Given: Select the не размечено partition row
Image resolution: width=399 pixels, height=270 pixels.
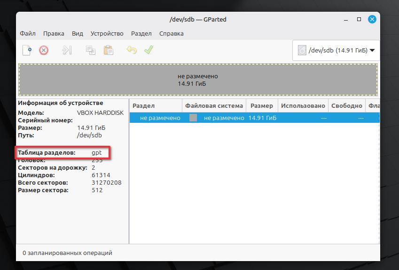Looking at the screenshot, I should click(x=254, y=118).
